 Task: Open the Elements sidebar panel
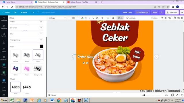click(x=4, y=27)
